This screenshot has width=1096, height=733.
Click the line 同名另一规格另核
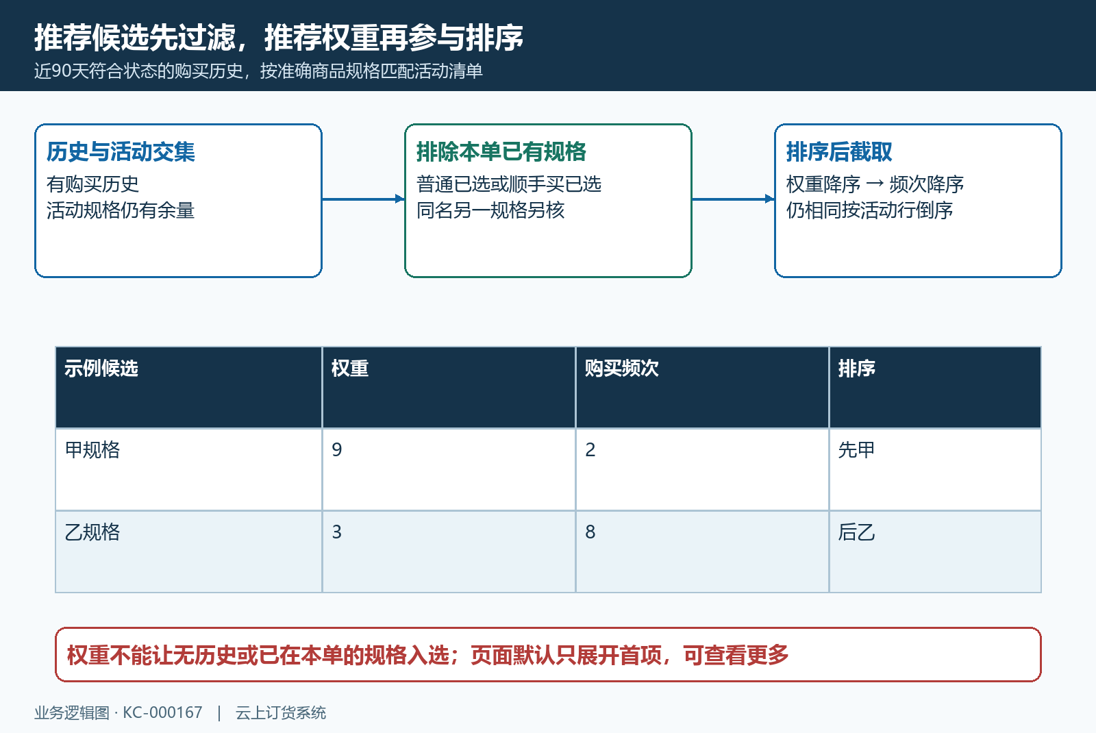(x=490, y=210)
